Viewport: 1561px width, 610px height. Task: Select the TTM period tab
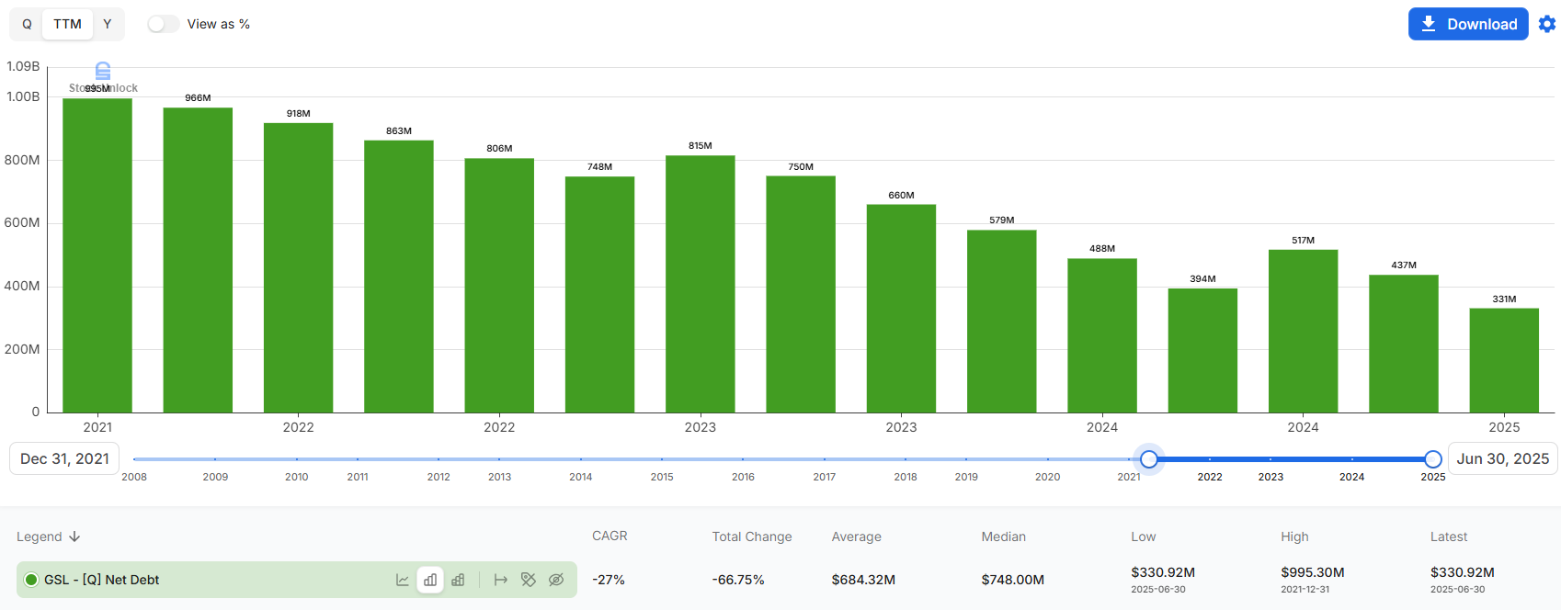tap(67, 24)
